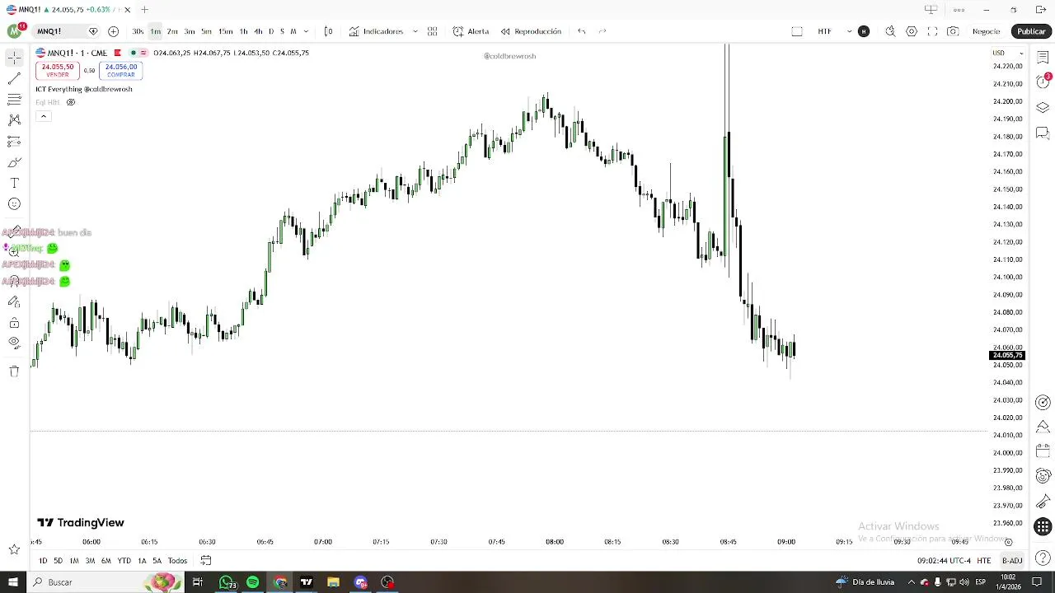Viewport: 1055px width, 593px height.
Task: Click the Publicar button
Action: tap(1031, 31)
